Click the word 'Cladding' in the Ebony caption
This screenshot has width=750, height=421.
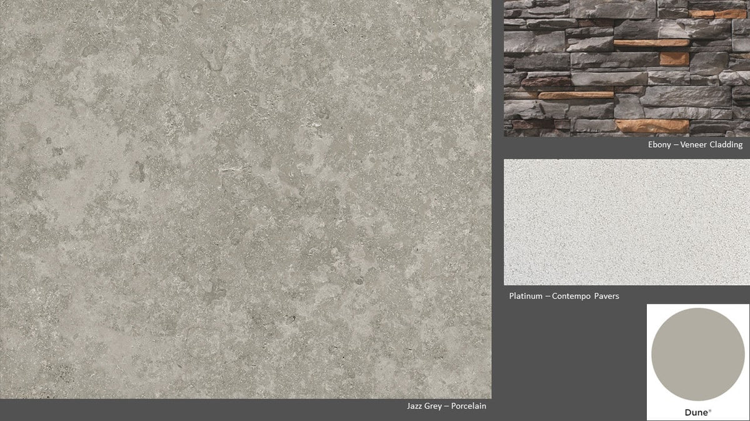(x=726, y=145)
